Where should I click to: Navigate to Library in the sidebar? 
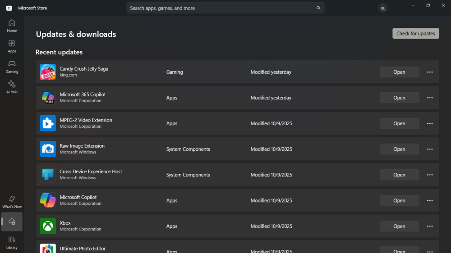(x=12, y=243)
